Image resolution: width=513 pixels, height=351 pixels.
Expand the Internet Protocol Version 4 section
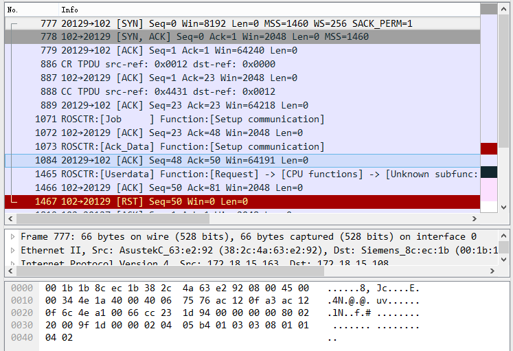coord(12,264)
